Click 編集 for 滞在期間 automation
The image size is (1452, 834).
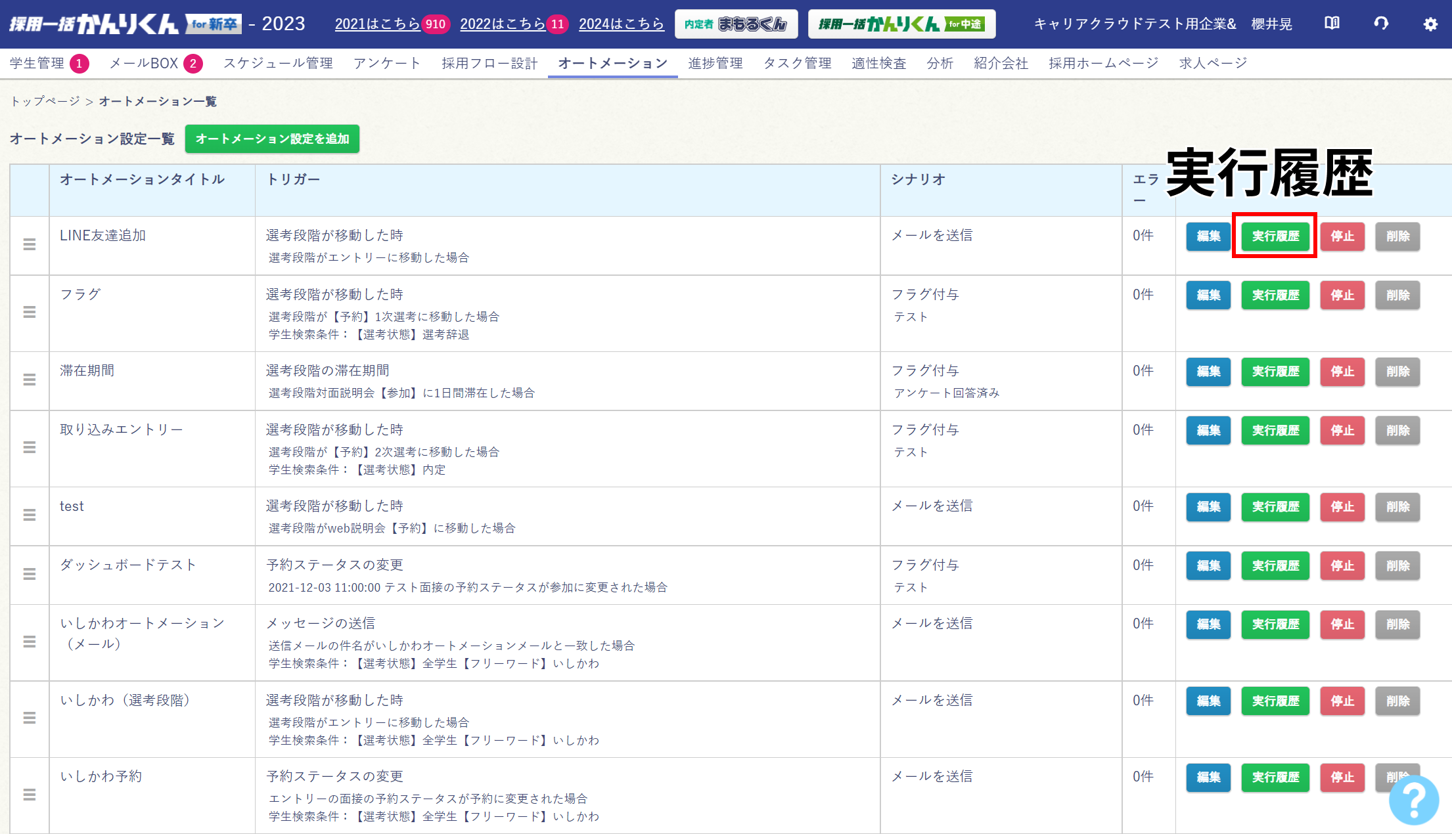tap(1208, 372)
